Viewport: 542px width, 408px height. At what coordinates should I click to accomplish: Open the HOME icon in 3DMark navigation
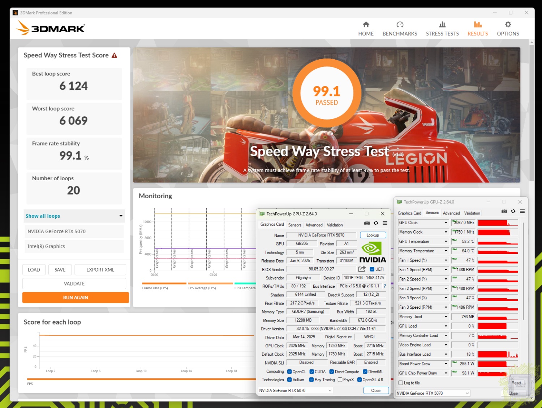click(366, 25)
